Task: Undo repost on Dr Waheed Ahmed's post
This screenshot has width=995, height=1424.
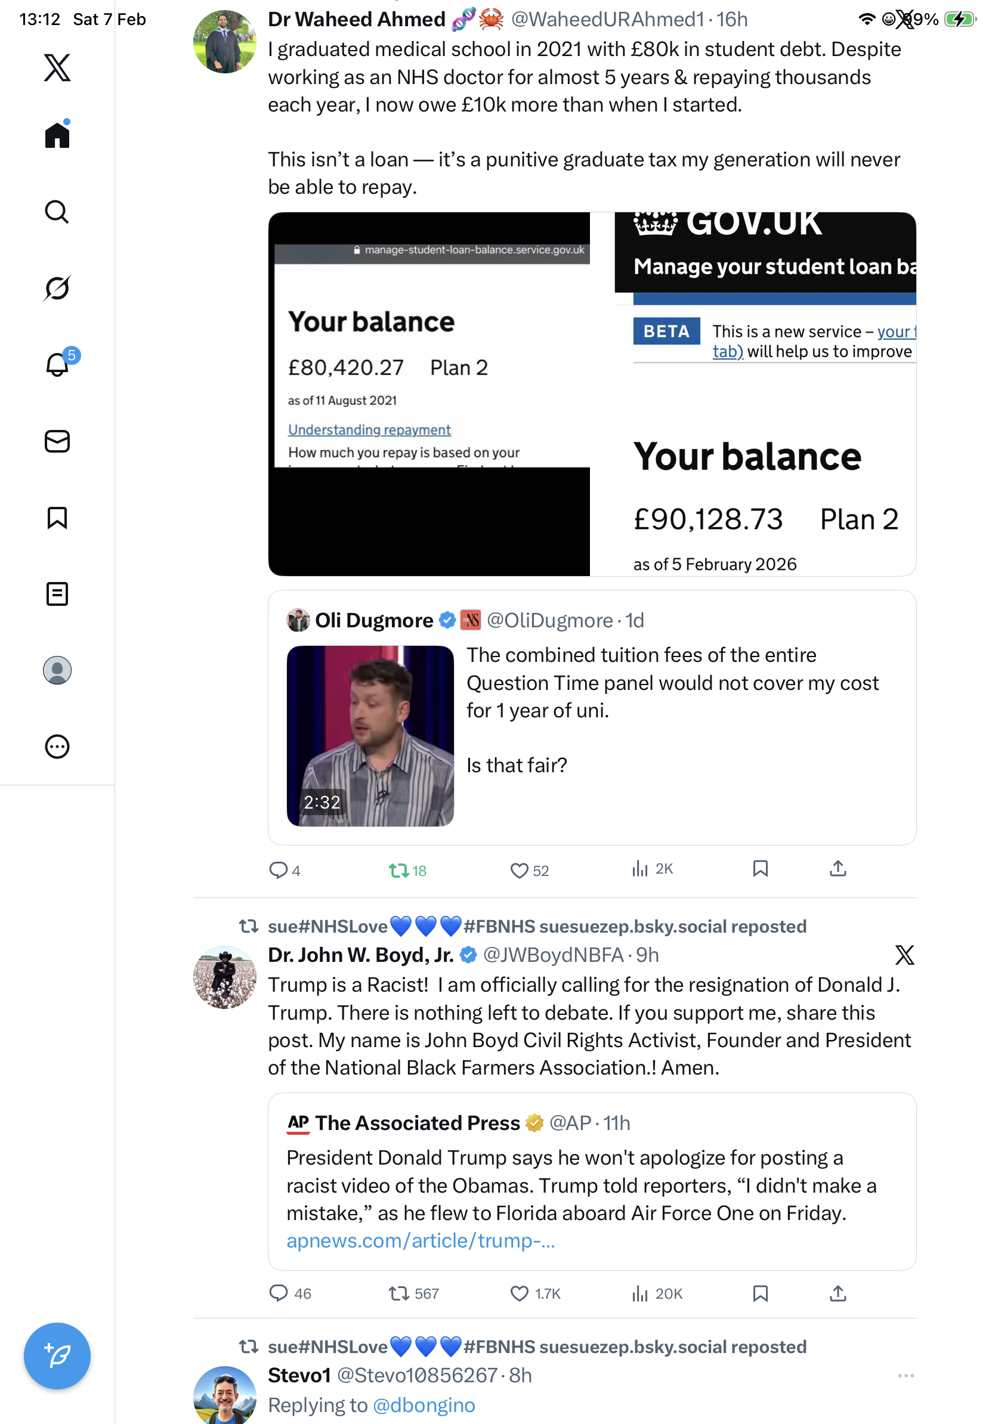Action: [398, 871]
